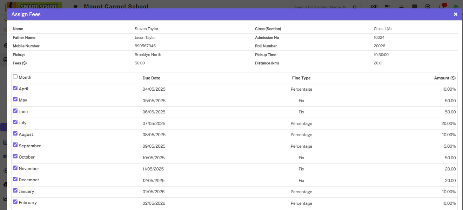Click the green WhatsApp icon
The width and height of the screenshot is (463, 210).
[x=456, y=7]
